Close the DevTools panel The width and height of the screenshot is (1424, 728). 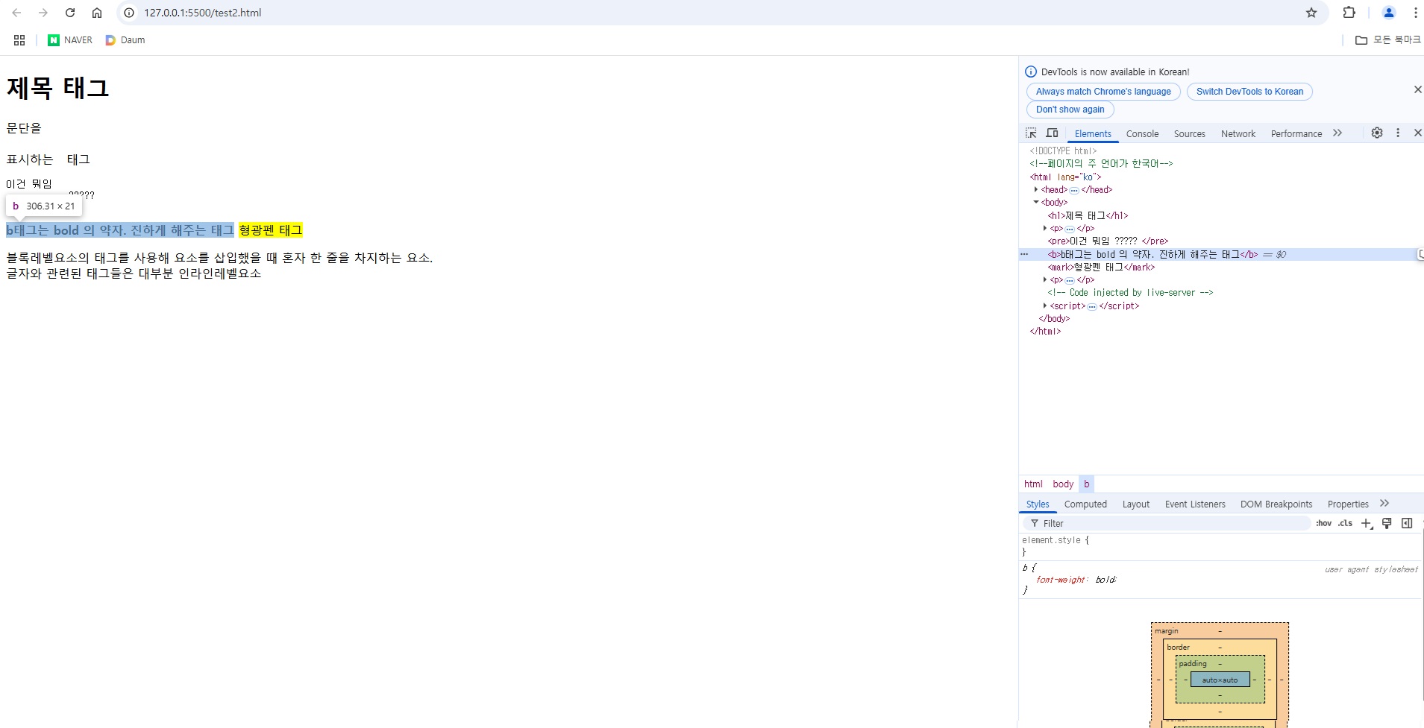[1417, 133]
